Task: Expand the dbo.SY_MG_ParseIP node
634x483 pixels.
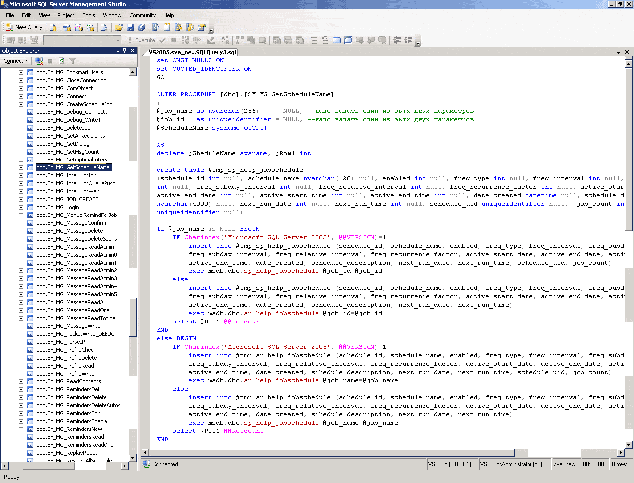Action: click(x=21, y=342)
